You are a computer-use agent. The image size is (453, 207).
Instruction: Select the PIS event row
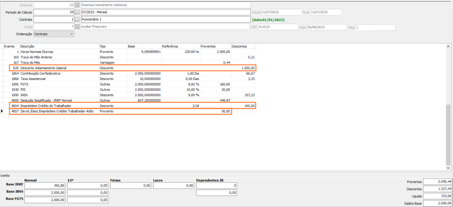[x=129, y=90]
